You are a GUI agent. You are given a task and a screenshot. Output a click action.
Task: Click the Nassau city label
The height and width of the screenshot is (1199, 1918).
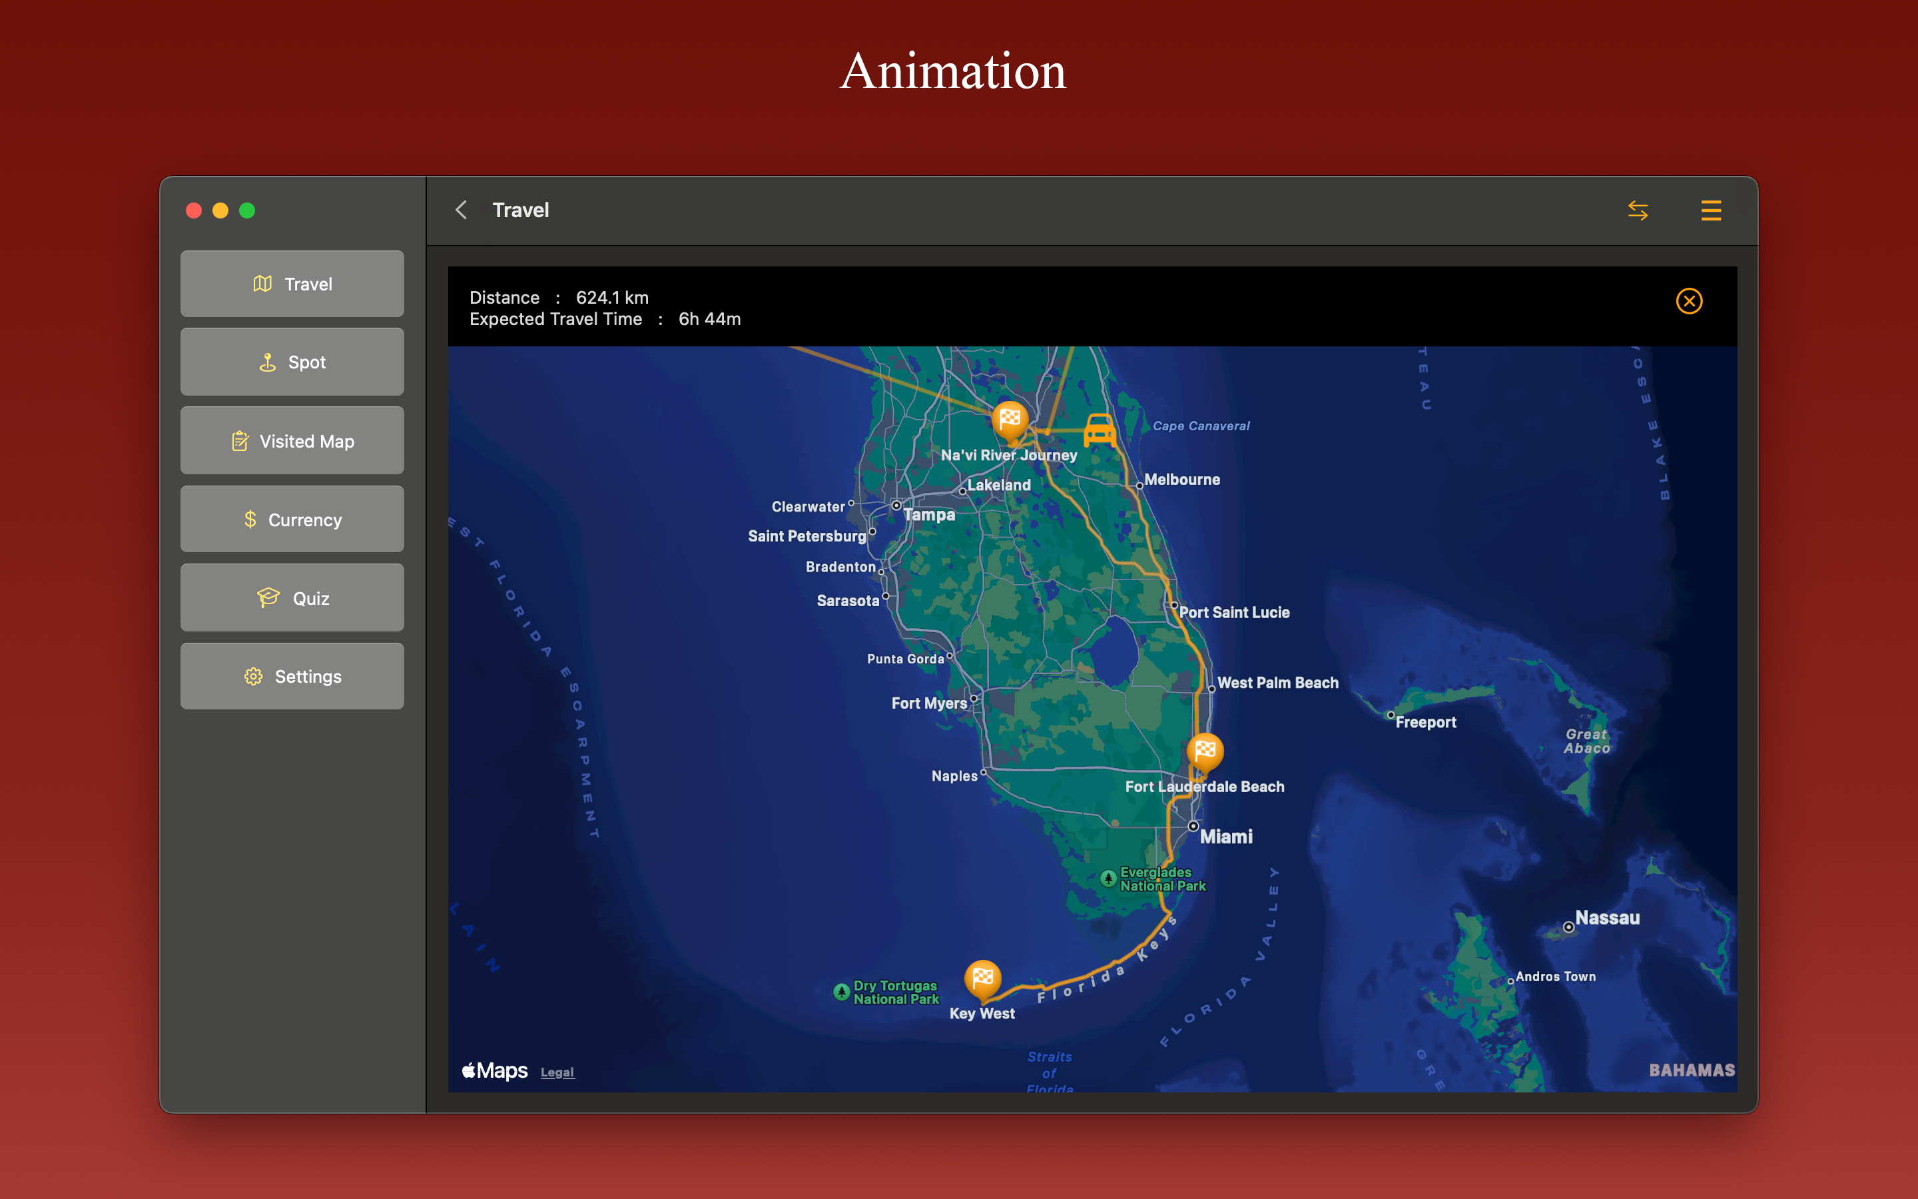(x=1607, y=917)
